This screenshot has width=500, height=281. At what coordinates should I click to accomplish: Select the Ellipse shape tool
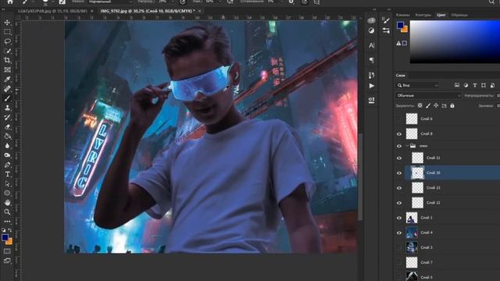pyautogui.click(x=7, y=193)
